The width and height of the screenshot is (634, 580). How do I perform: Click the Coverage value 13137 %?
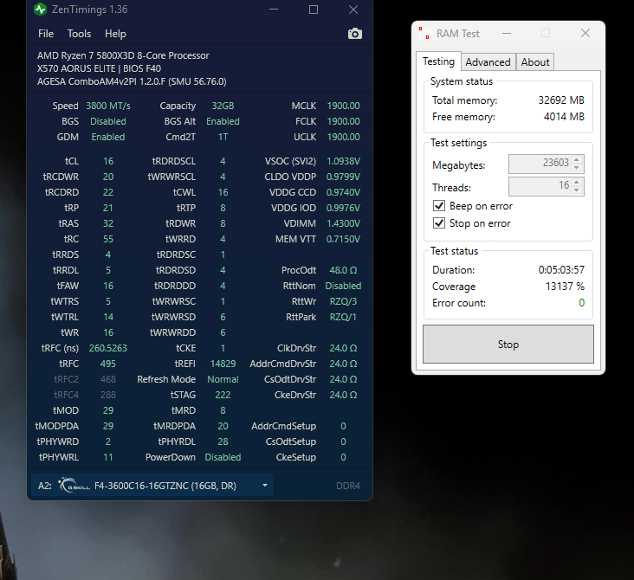(565, 287)
